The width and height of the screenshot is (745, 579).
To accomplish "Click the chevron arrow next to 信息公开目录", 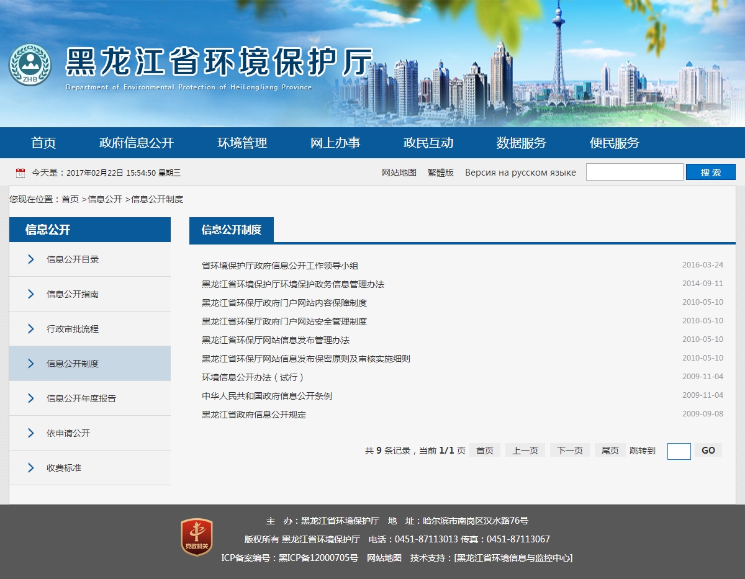I will (x=30, y=259).
